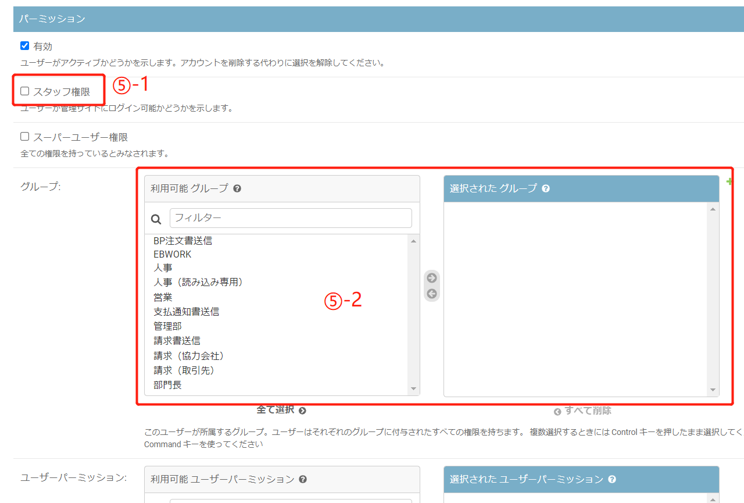Select 管理部 from the available groups

pos(167,326)
